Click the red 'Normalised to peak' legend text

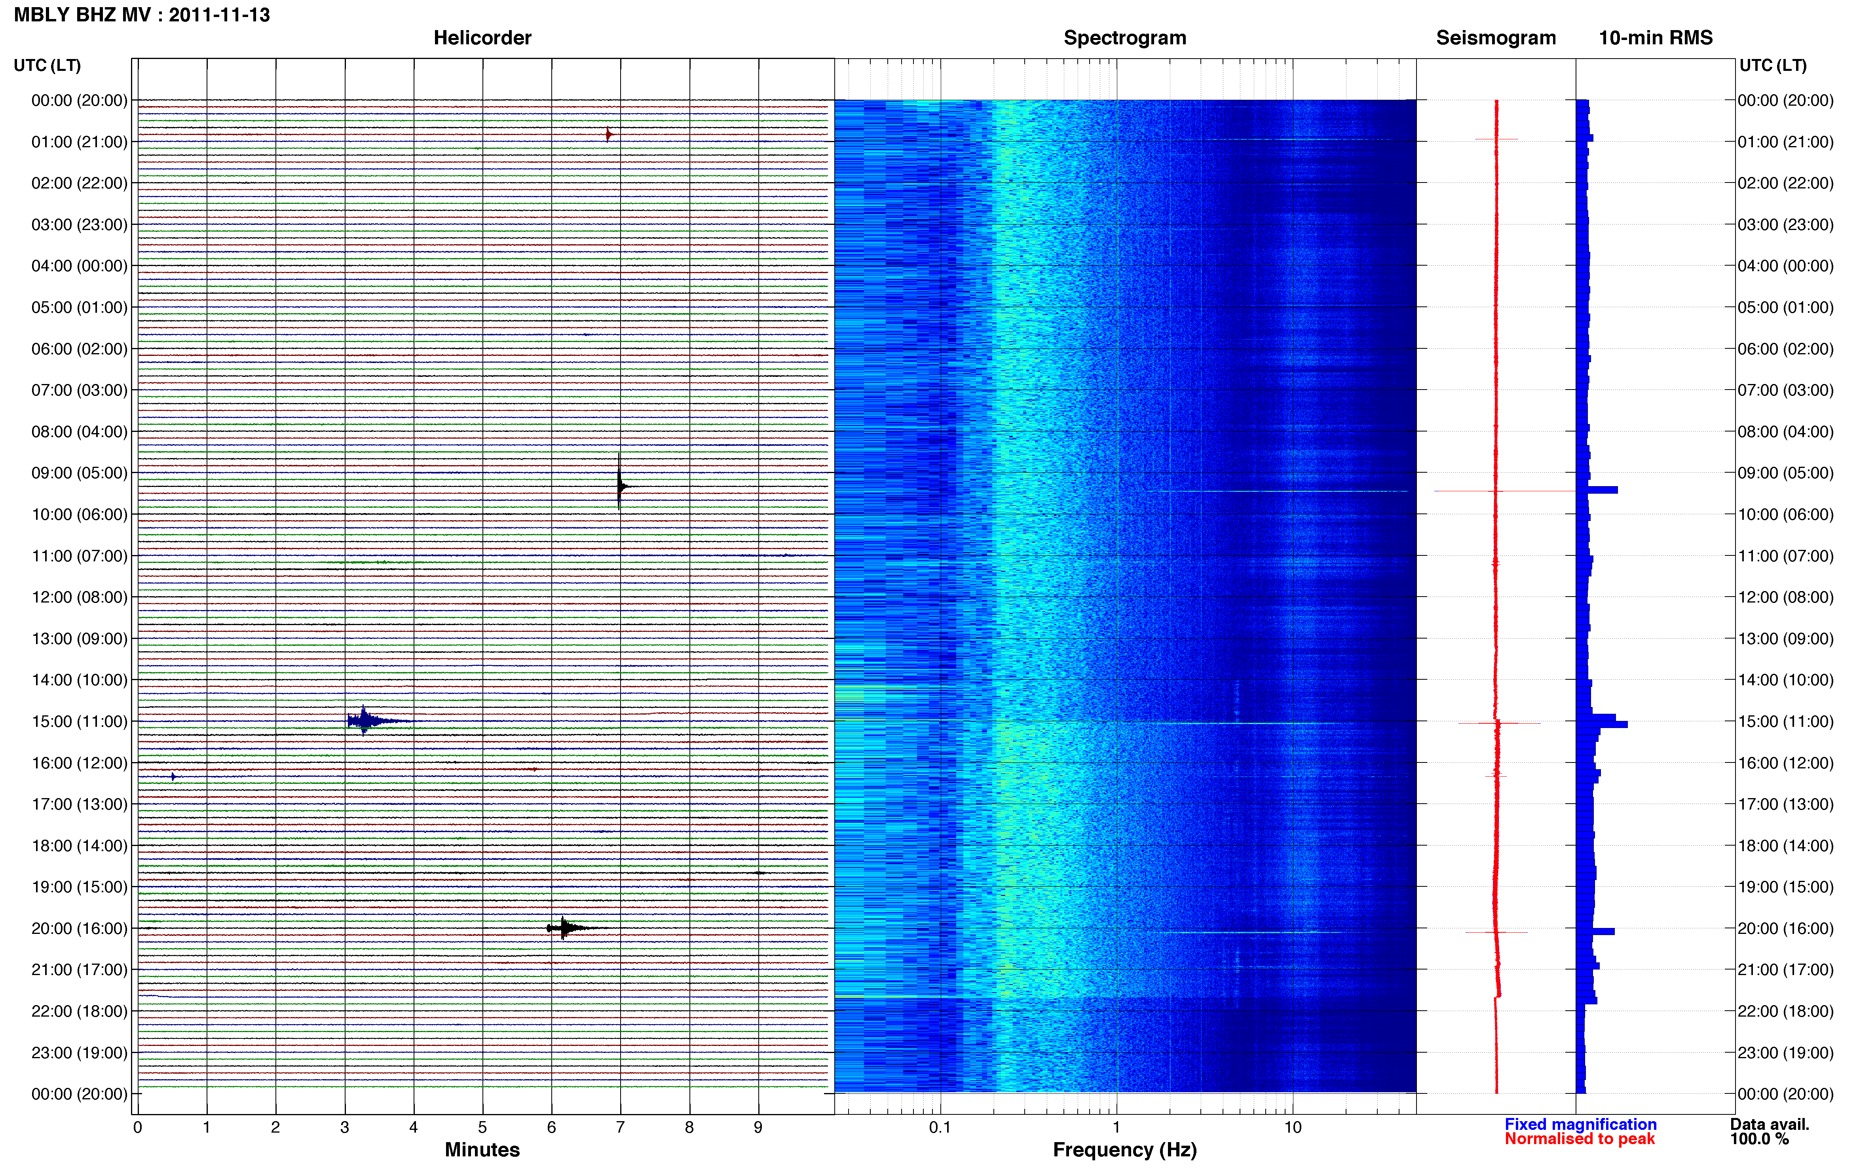[1580, 1139]
